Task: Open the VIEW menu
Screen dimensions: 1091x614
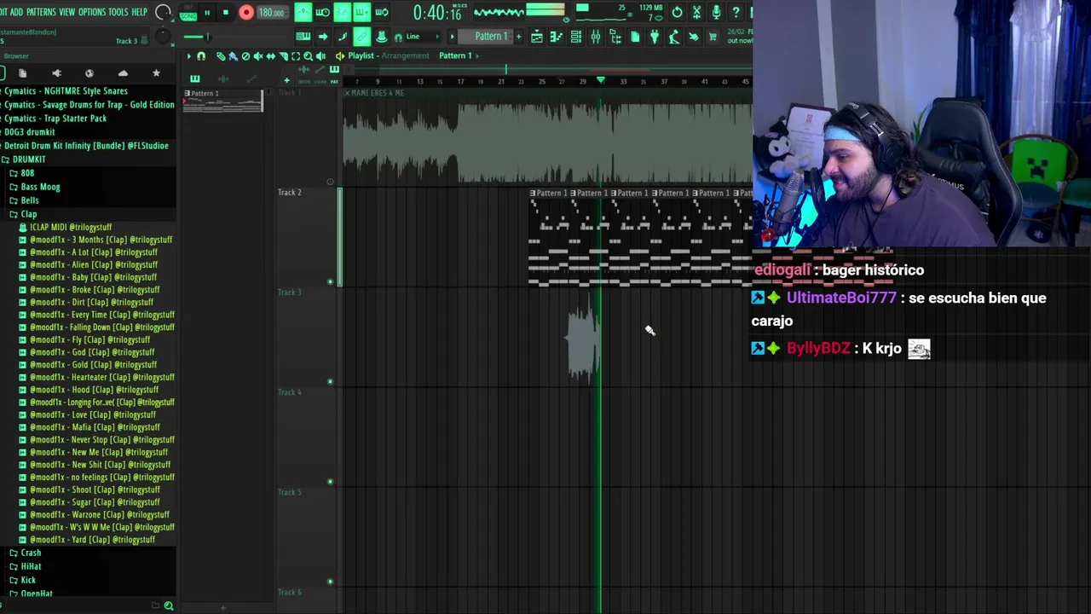Action: point(66,12)
